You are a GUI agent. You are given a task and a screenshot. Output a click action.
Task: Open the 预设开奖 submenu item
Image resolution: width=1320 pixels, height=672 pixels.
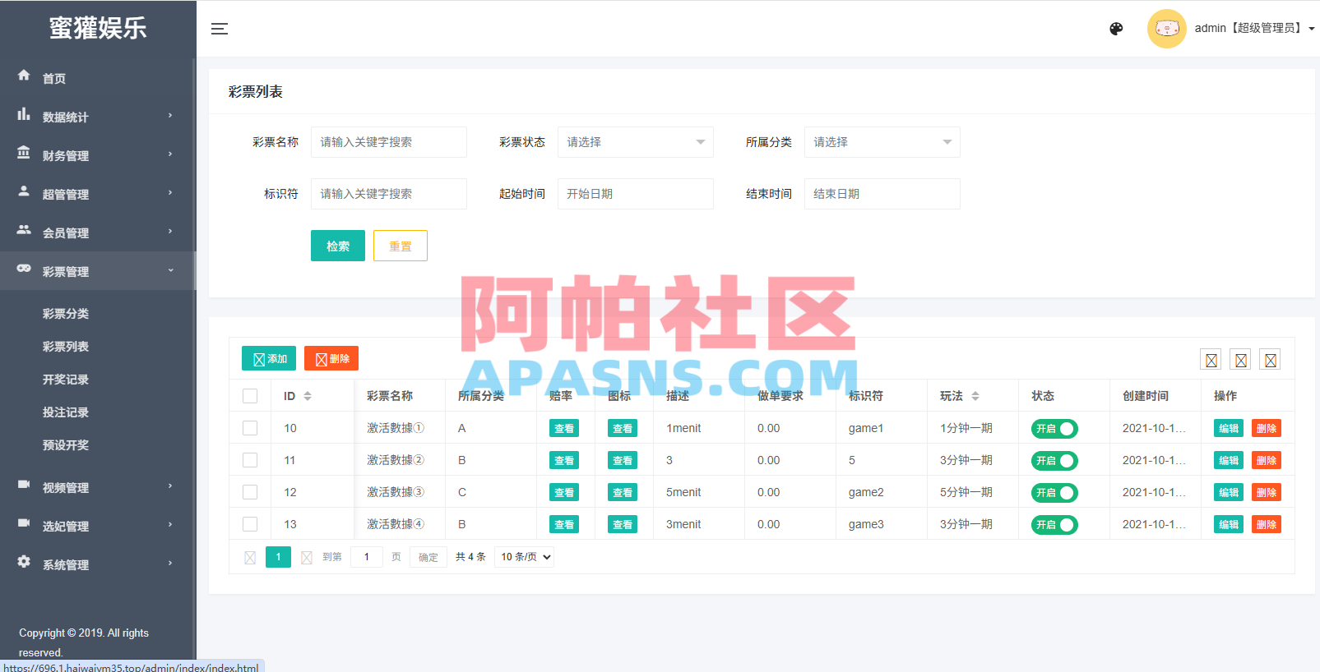click(x=66, y=445)
